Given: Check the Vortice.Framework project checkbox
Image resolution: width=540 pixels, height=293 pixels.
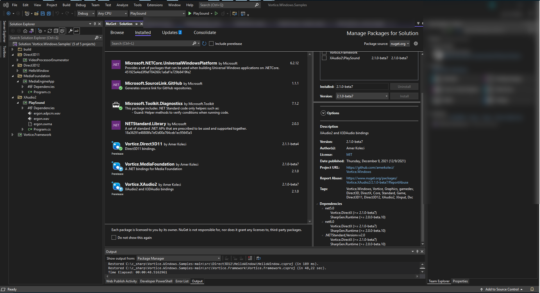Looking at the screenshot, I should 325,52.
